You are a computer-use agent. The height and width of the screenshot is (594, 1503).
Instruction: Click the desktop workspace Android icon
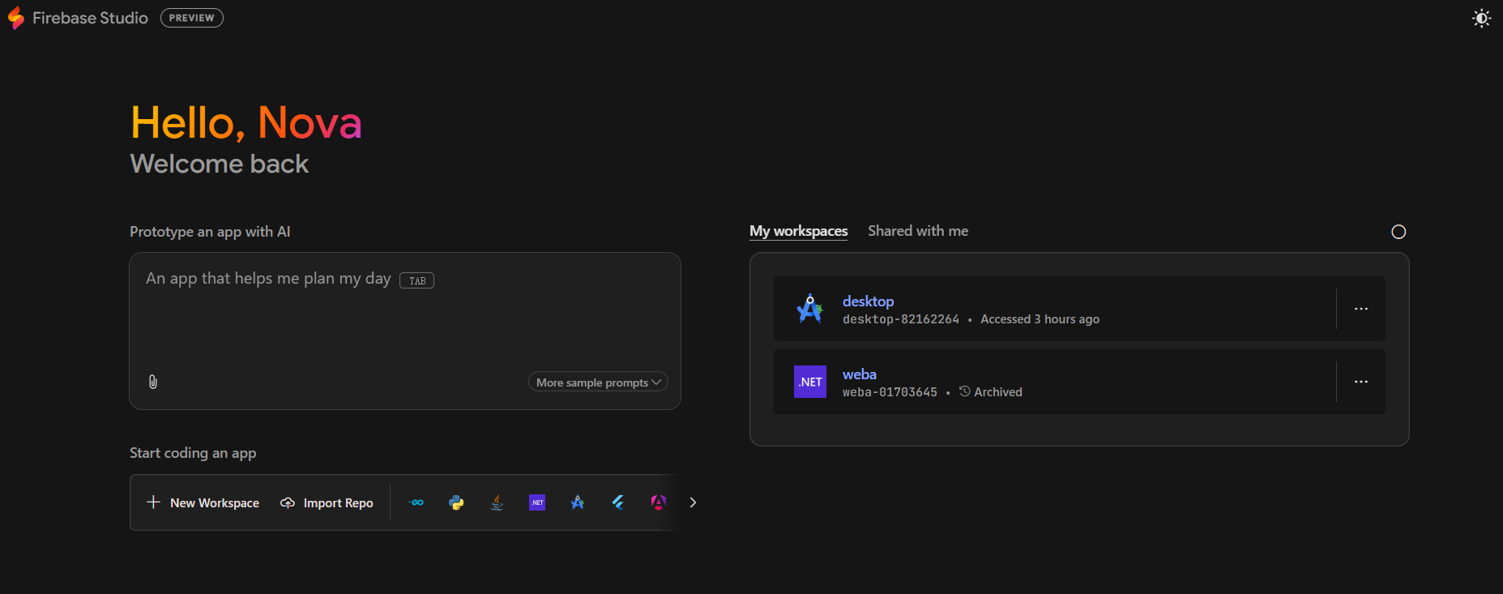(x=809, y=309)
